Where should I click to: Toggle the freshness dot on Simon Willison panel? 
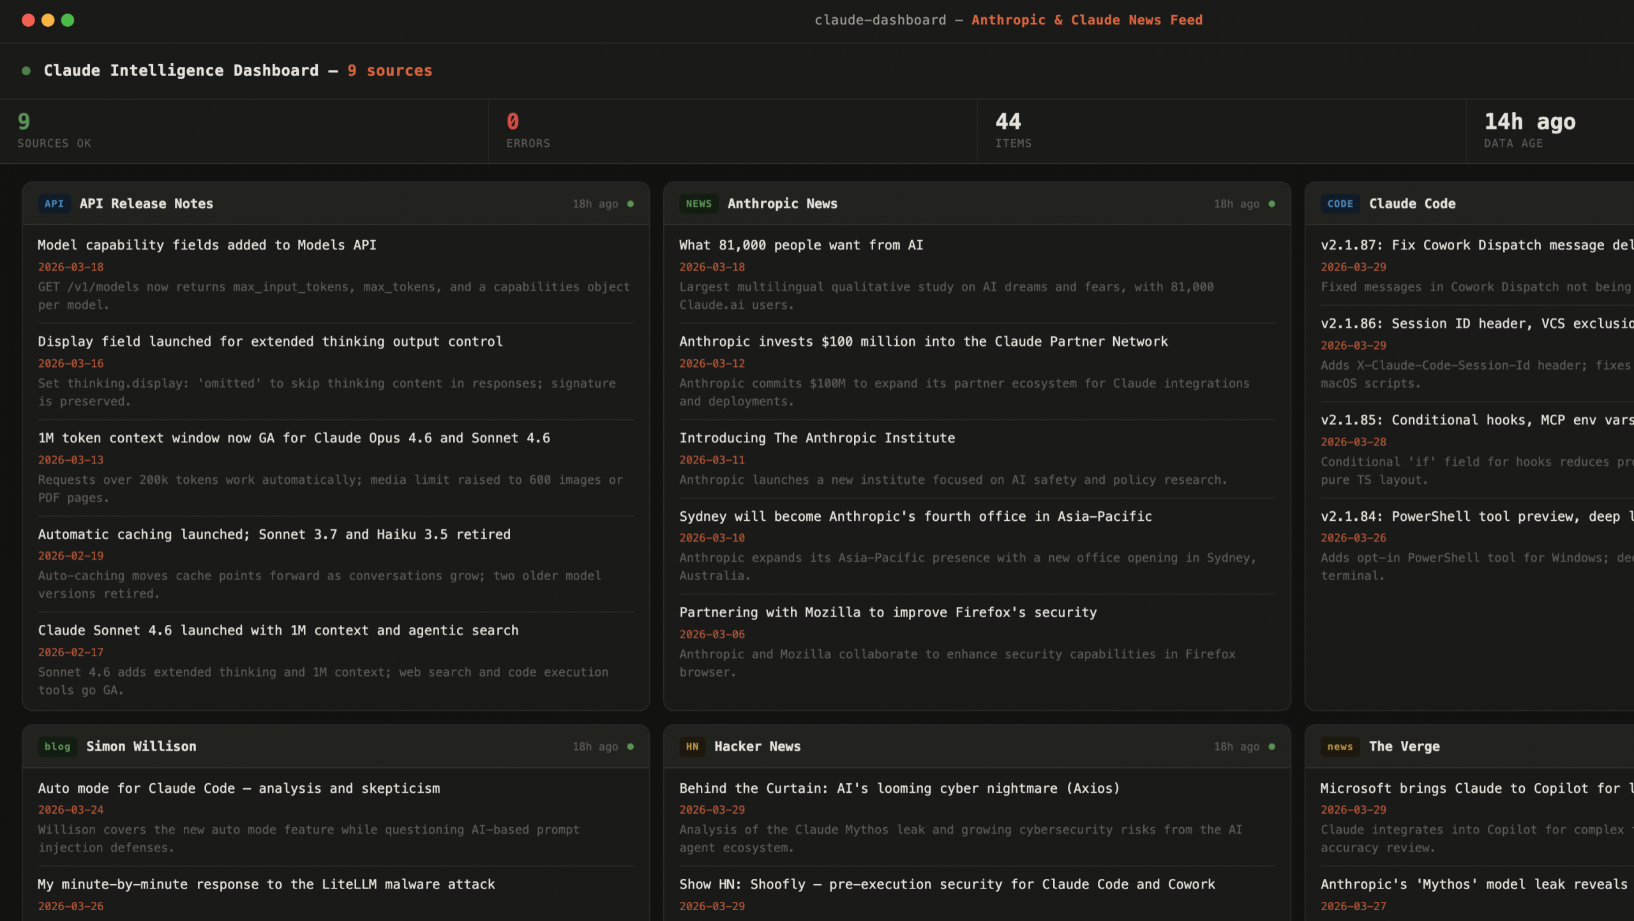click(631, 746)
